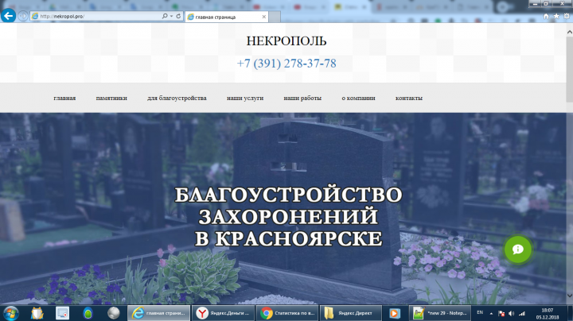Open the 'главная' menu item
The width and height of the screenshot is (573, 321).
64,98
